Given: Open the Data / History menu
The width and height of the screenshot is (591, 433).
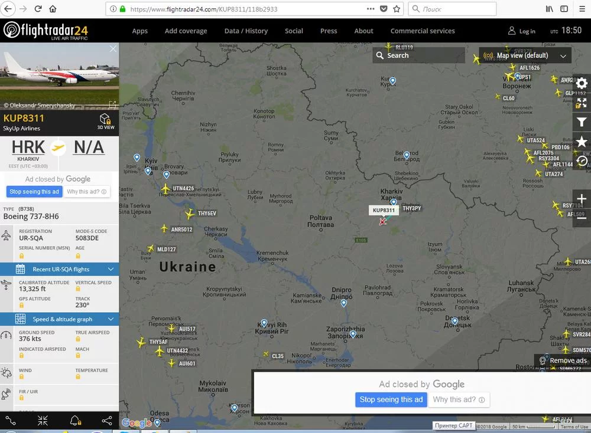Looking at the screenshot, I should pos(246,31).
